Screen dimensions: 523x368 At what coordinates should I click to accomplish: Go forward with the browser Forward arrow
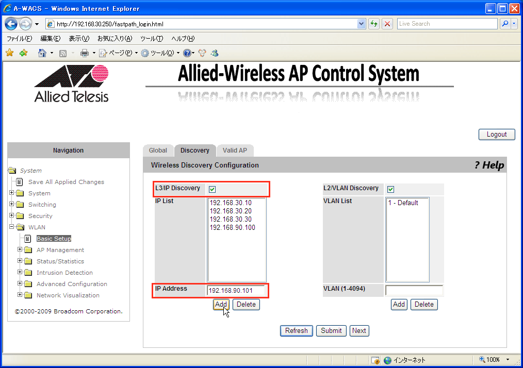click(25, 24)
